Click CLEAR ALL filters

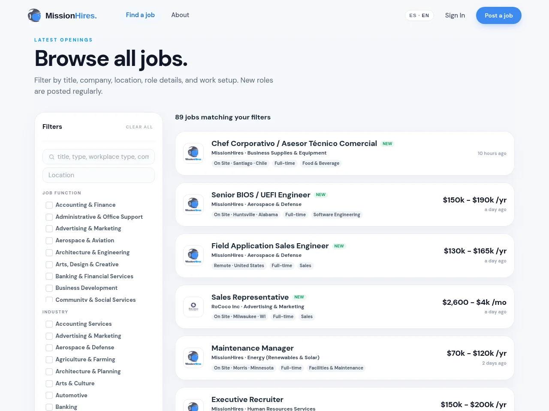click(139, 127)
